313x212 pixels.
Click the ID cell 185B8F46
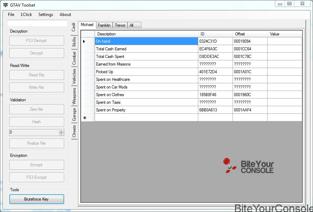[x=215, y=95]
